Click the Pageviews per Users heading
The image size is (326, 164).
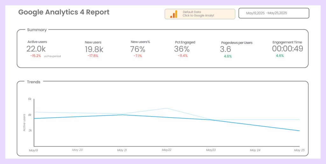237,43
